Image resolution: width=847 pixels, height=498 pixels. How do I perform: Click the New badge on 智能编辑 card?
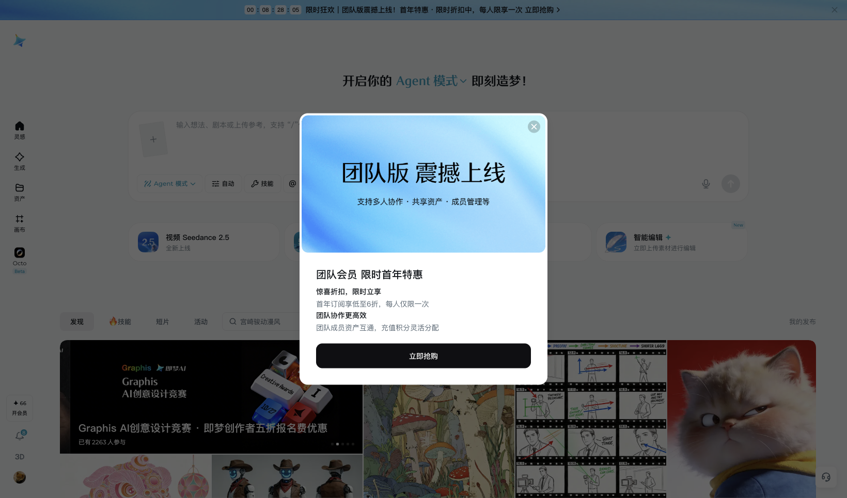coord(738,225)
